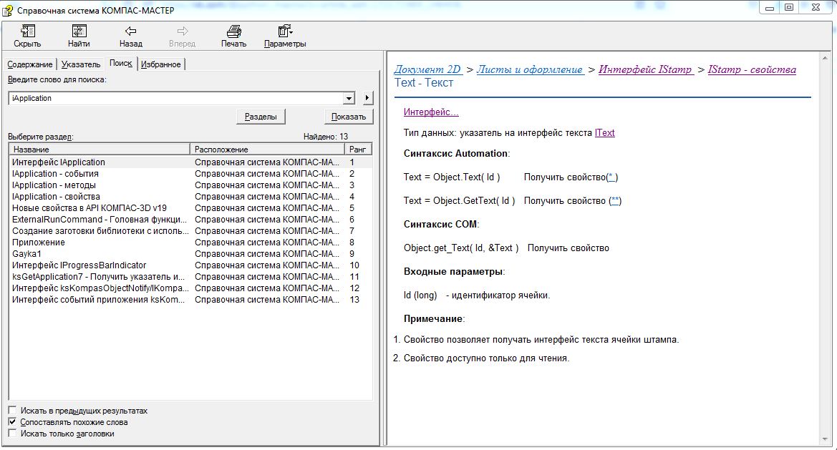The image size is (837, 450).
Task: Click the 'Интерфейс...' link
Action: tap(431, 112)
